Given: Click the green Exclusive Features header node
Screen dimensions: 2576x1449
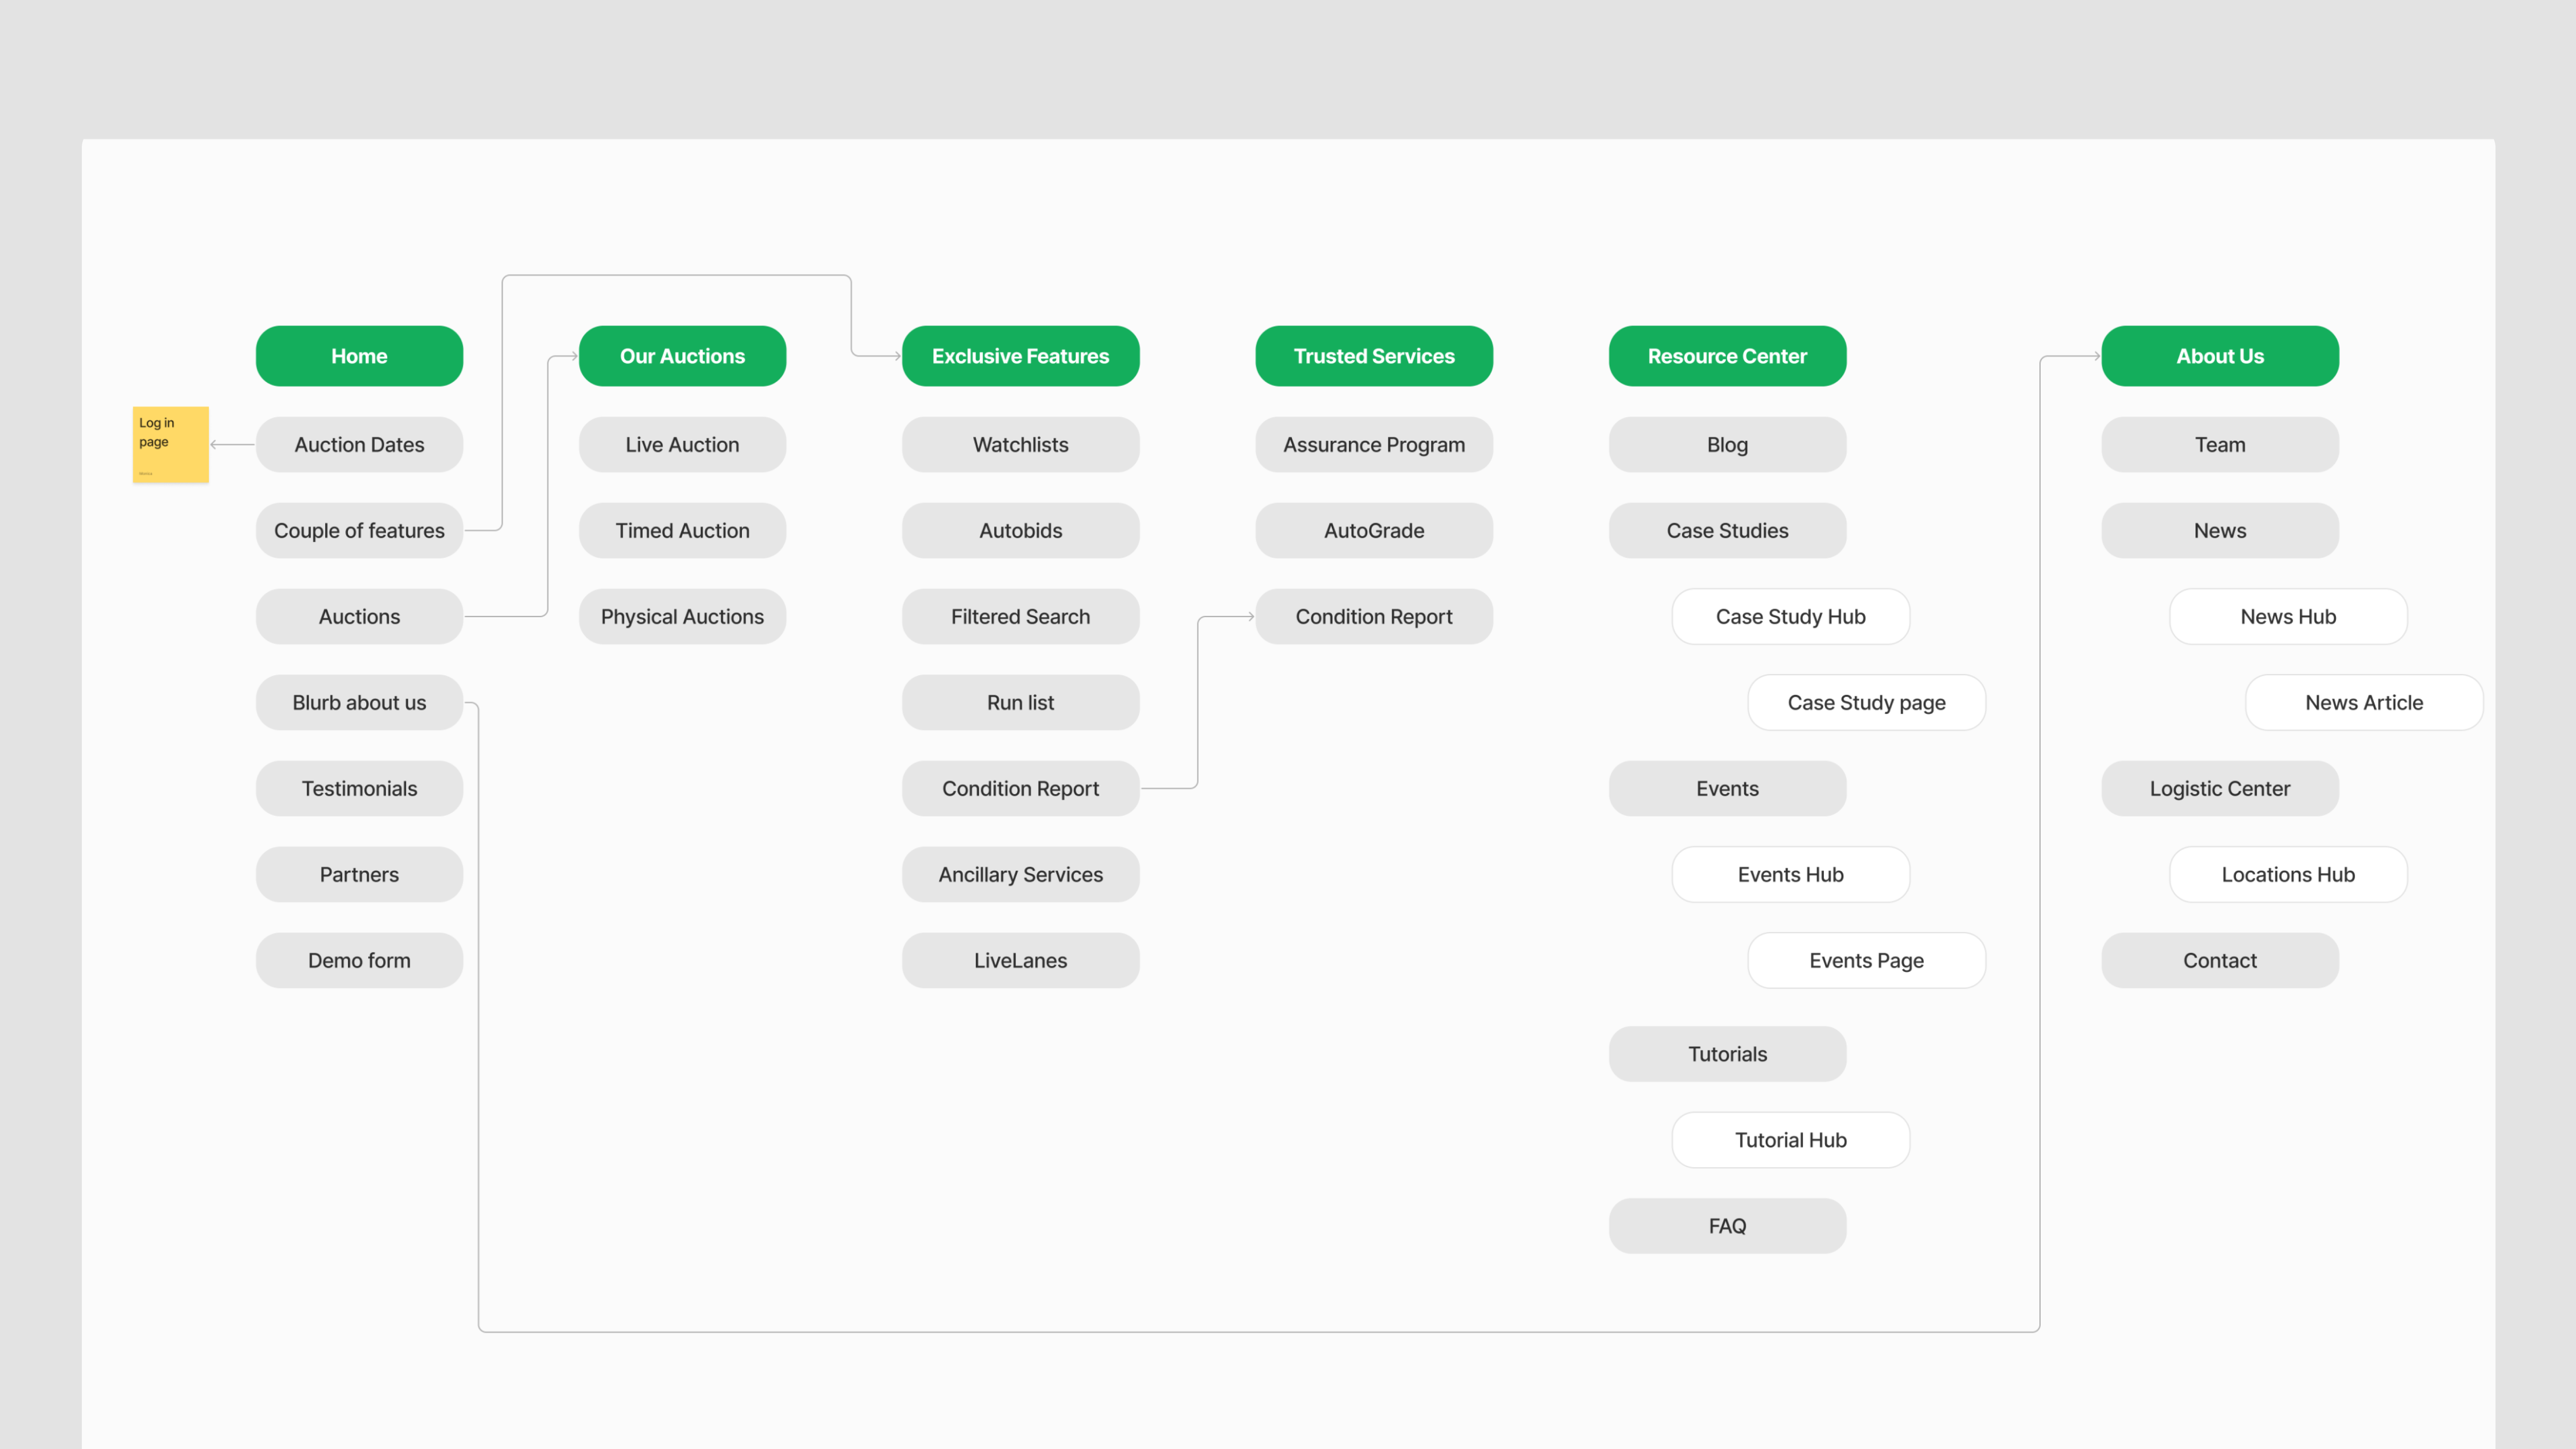Looking at the screenshot, I should [1020, 356].
